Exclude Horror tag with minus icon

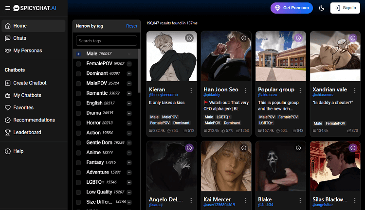[x=129, y=123]
